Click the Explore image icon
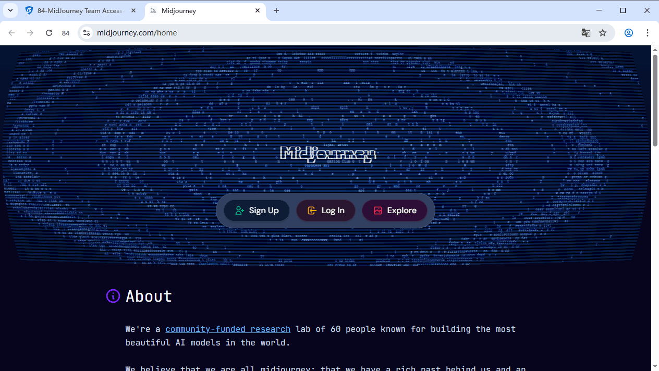 (378, 211)
